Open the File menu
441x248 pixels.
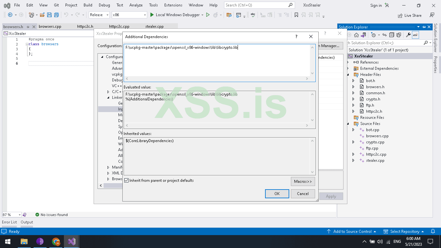pos(17,5)
